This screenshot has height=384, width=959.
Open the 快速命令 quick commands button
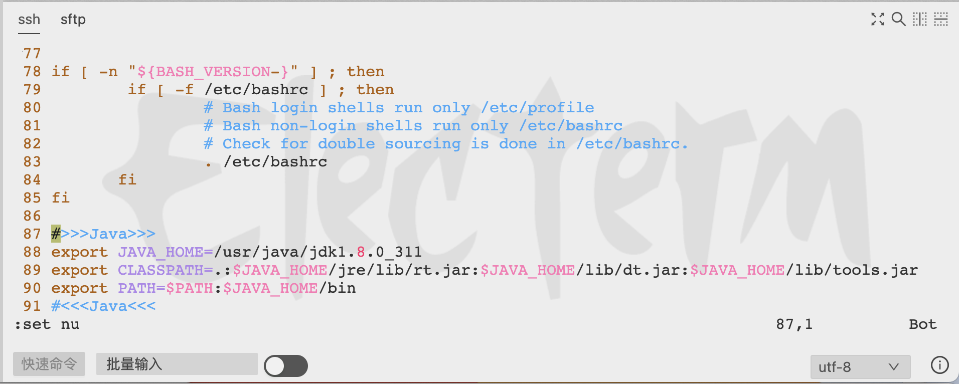49,364
